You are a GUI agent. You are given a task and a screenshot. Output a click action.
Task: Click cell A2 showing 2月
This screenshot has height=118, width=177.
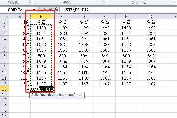pos(20,27)
